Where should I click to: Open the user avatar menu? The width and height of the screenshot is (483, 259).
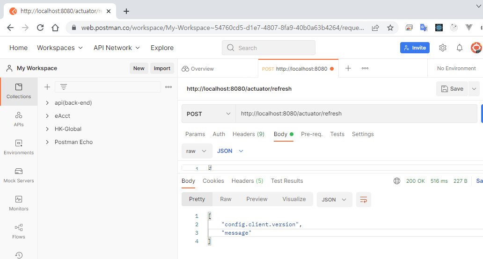[x=476, y=48]
